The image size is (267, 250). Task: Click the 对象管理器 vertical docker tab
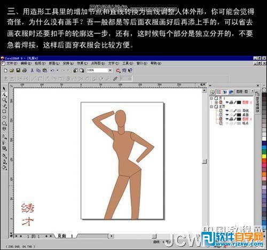[257, 102]
